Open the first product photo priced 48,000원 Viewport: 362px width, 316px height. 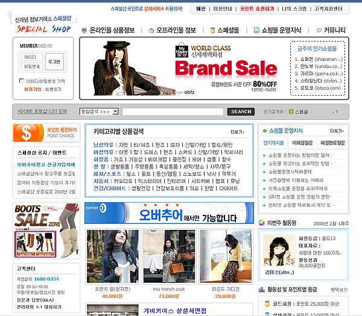113,256
